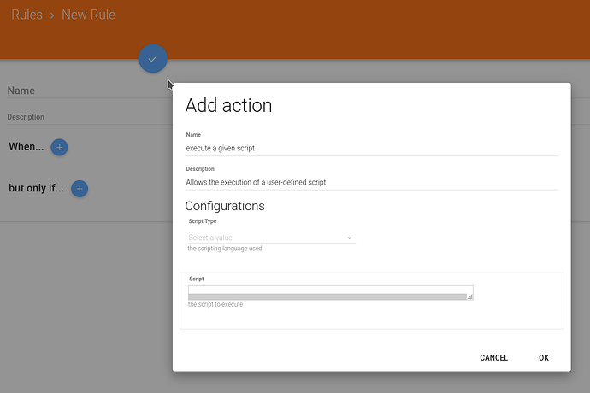Screen dimensions: 590x393
Task: Focus the rule Name field behind the dialog
Action: [90, 91]
